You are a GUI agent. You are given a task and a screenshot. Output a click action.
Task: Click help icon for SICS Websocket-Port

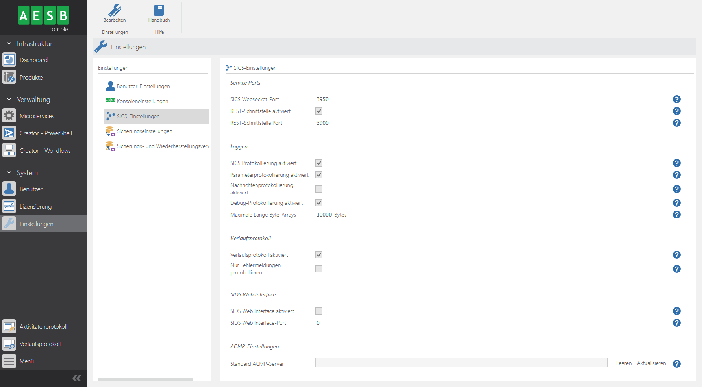pos(676,99)
